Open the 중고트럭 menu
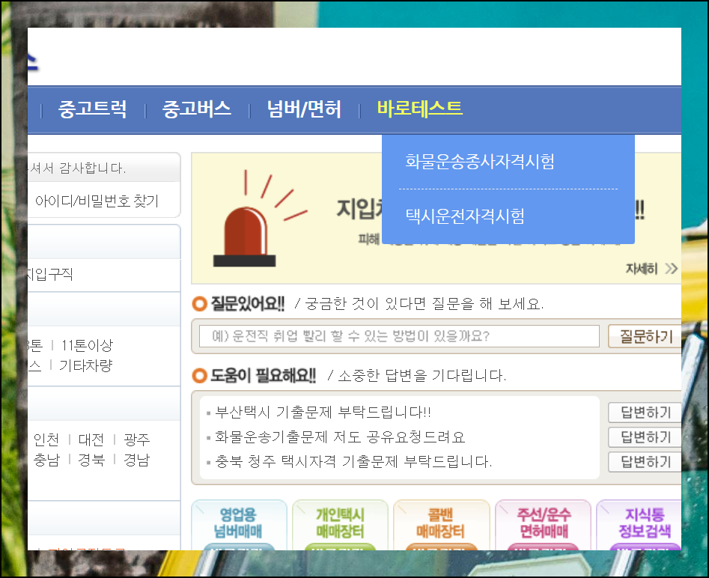 click(92, 109)
